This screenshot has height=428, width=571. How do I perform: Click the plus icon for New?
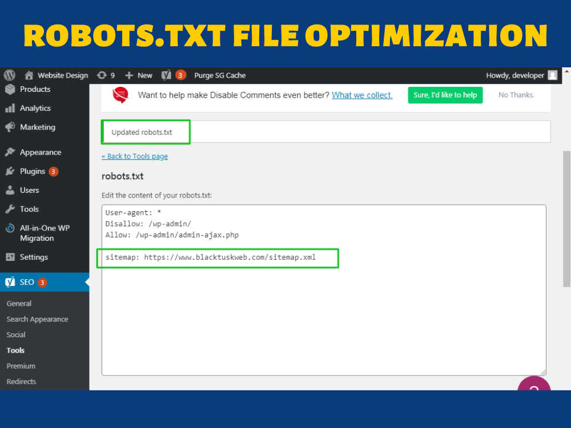(x=129, y=75)
